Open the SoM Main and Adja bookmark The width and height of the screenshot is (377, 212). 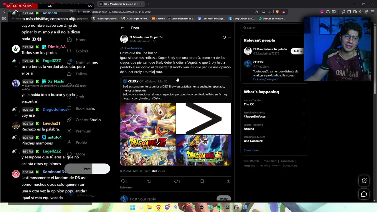(x=211, y=19)
